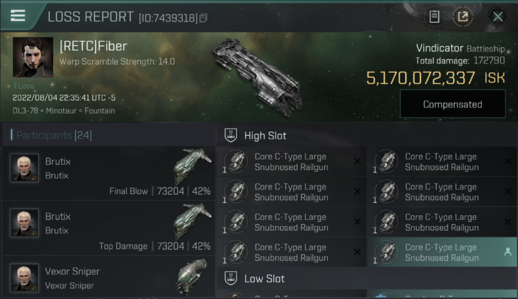Tap the person icon on highlighted railgun

(x=508, y=252)
